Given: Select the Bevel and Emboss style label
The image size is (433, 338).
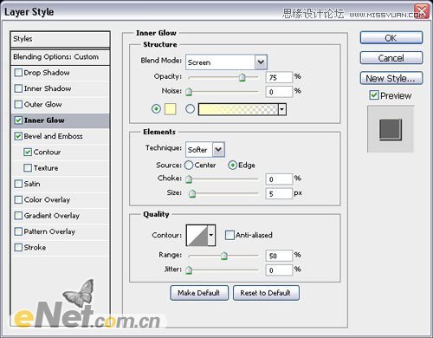Looking at the screenshot, I should (x=53, y=136).
